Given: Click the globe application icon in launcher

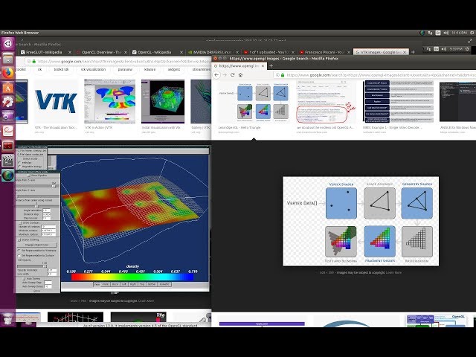Looking at the screenshot, I should [x=7, y=176].
